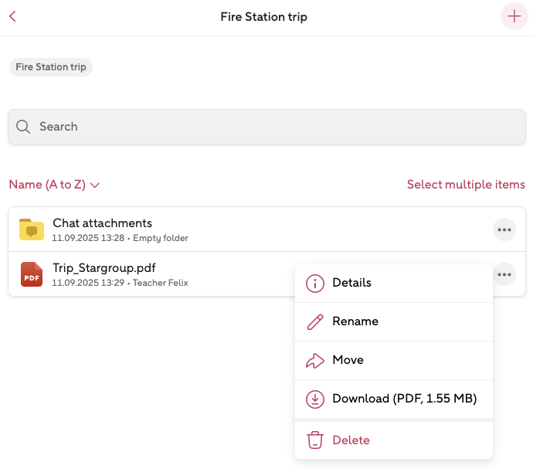Click the arrow icon beside Move
The height and width of the screenshot is (469, 533).
coord(314,361)
